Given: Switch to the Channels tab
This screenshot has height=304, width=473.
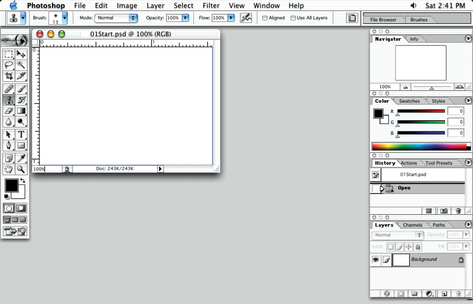Looking at the screenshot, I should [x=412, y=225].
